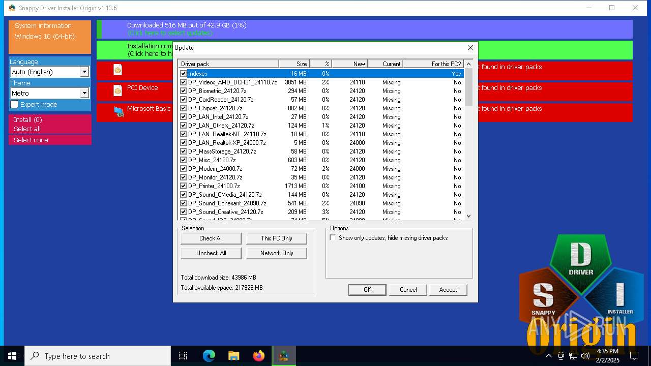The image size is (651, 366).
Task: Open File Explorer from taskbar
Action: click(x=233, y=356)
